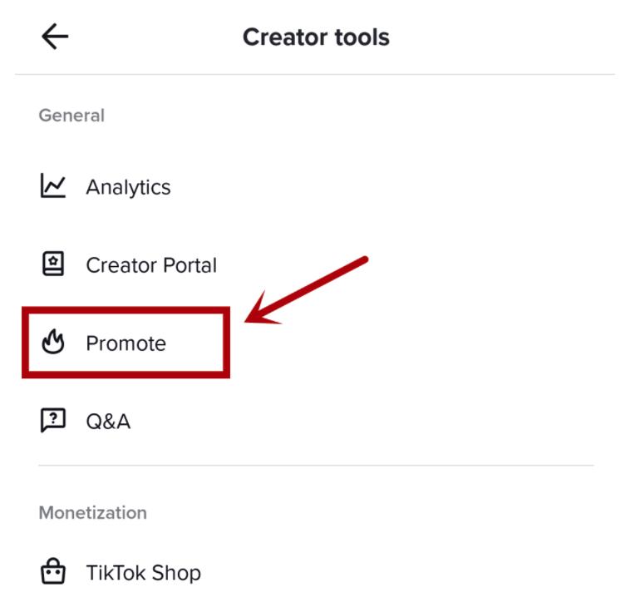Screen dimensions: 635x612
Task: Click the empty space right of Q&A row
Action: [374, 422]
